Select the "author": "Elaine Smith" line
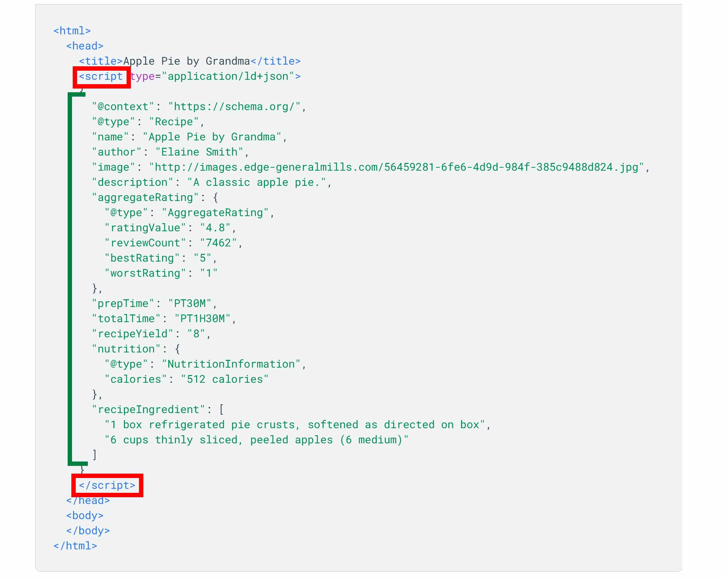This screenshot has width=727, height=579. 171,152
